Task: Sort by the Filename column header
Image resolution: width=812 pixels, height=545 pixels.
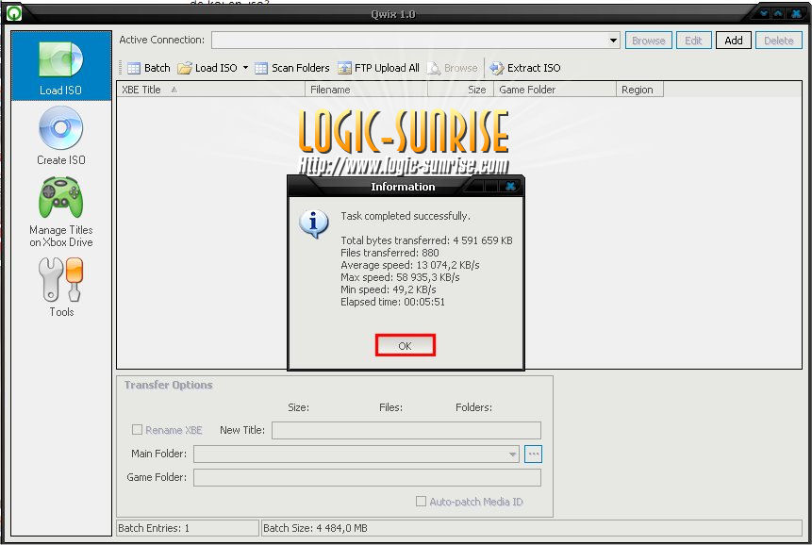Action: point(366,90)
